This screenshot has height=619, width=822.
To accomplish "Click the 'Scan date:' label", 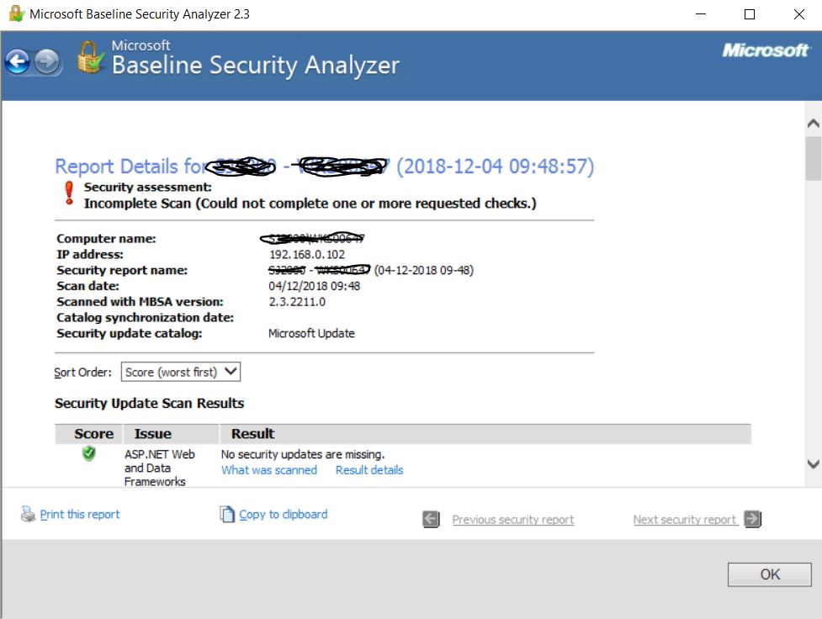I will 88,286.
